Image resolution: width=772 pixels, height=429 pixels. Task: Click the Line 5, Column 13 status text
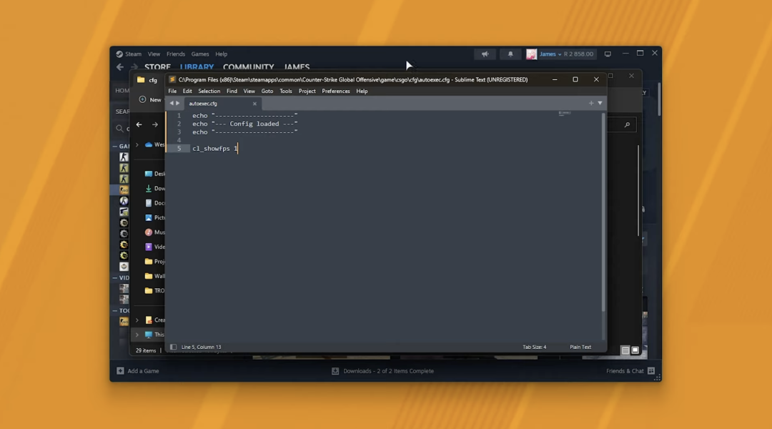click(x=201, y=347)
